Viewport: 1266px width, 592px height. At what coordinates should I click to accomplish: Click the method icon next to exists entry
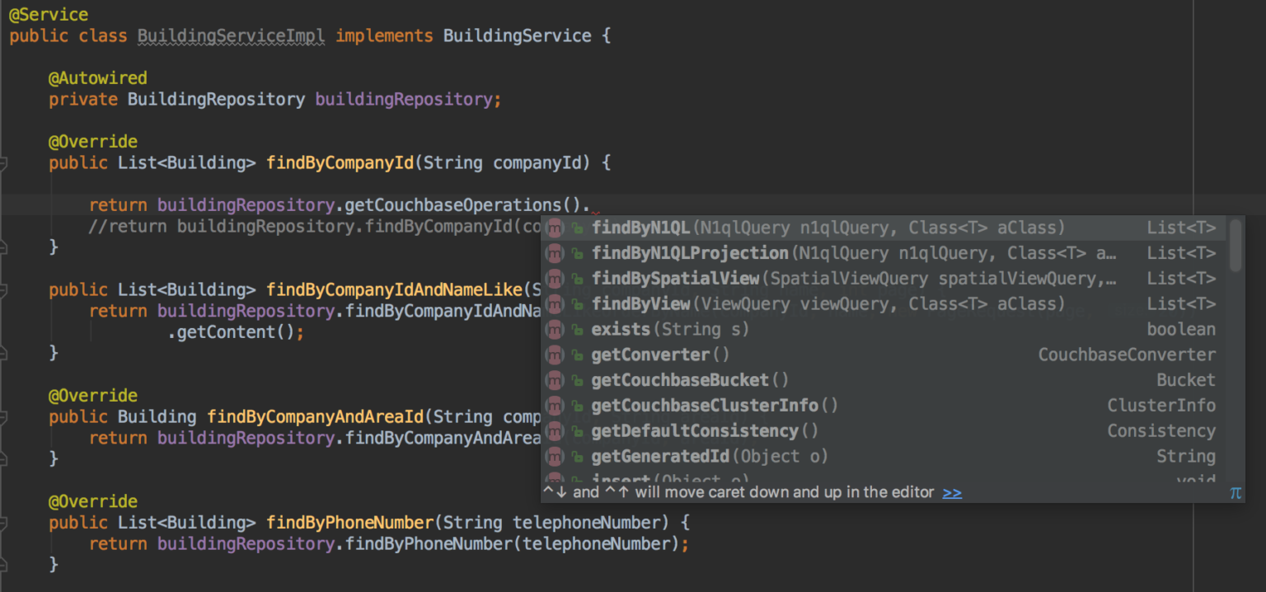pyautogui.click(x=555, y=329)
